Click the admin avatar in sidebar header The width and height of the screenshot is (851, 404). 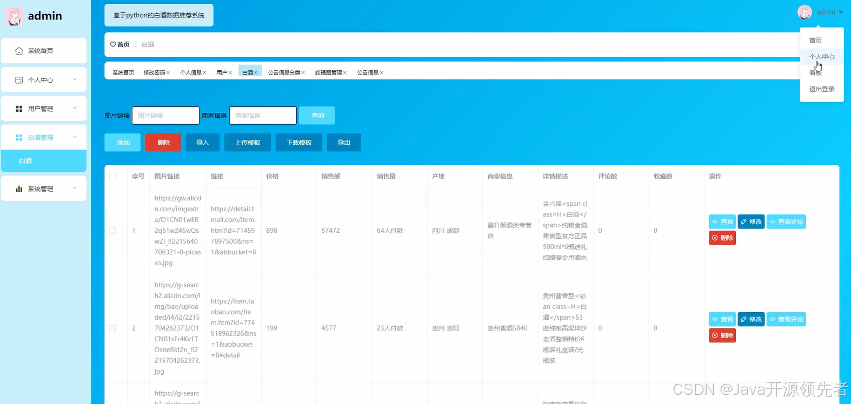14,16
